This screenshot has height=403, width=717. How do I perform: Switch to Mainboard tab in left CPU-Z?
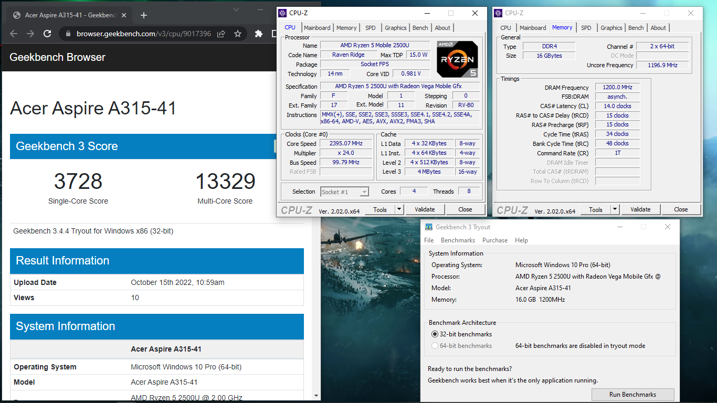[317, 28]
